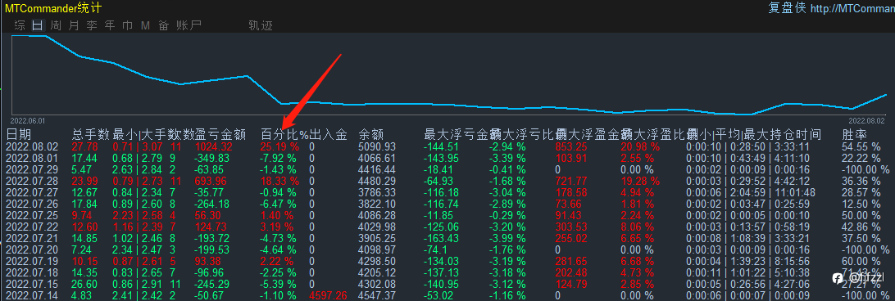Open the 轨迹 (track) tab
The height and width of the screenshot is (301, 895).
pyautogui.click(x=261, y=25)
